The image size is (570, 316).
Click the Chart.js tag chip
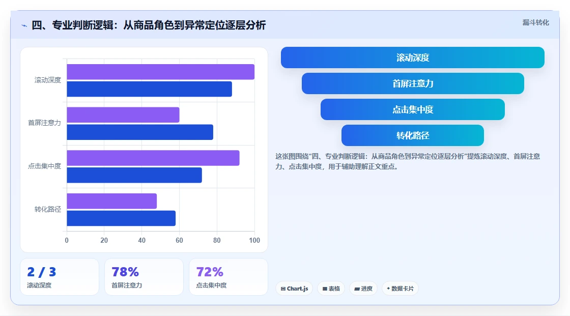[x=294, y=289]
